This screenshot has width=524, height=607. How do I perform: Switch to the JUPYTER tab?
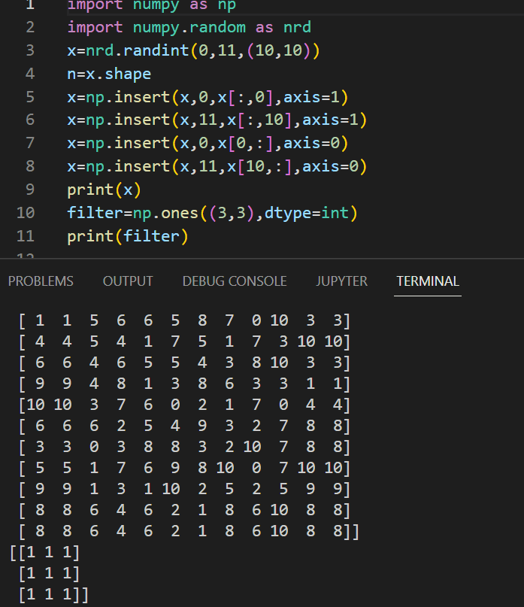click(x=341, y=281)
